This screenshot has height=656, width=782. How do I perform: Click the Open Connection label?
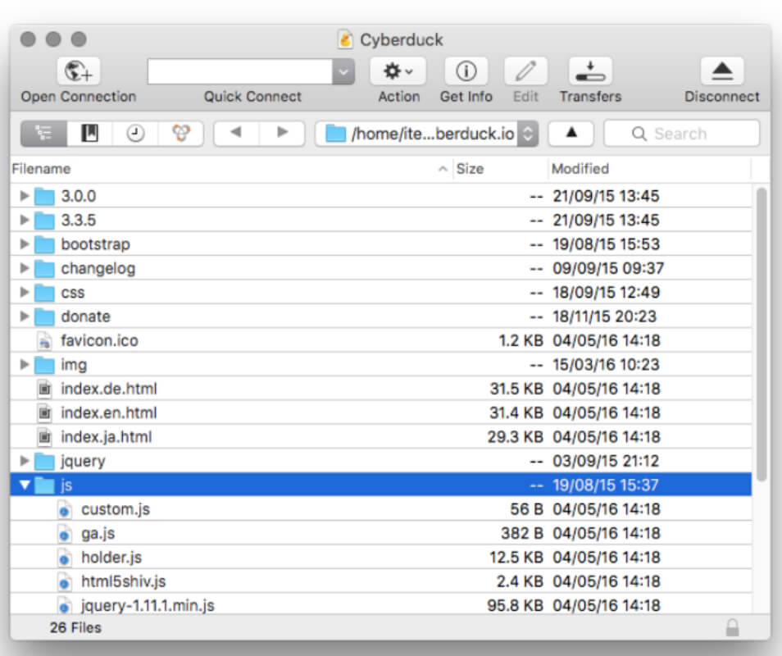point(79,97)
